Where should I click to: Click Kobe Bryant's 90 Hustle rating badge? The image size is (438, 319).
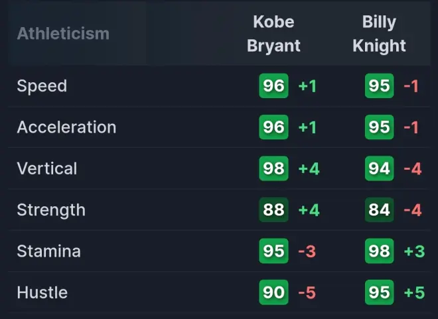click(273, 292)
